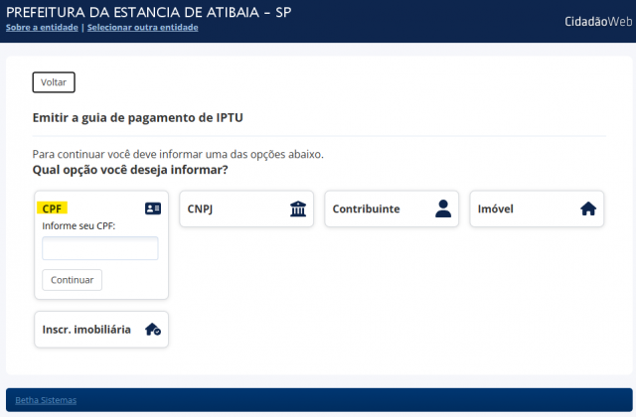636x417 pixels.
Task: Click the ID card icon in CPF card
Action: [x=152, y=208]
